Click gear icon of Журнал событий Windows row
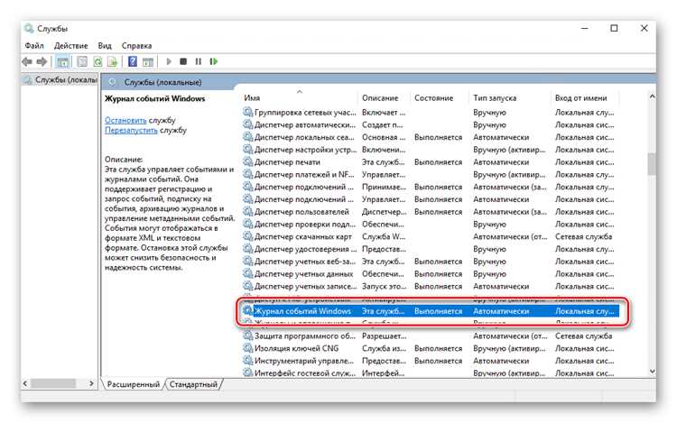This screenshot has height=423, width=677. tap(248, 311)
